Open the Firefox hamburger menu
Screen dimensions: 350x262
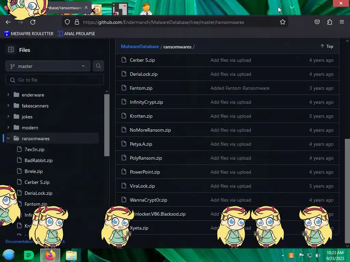tap(341, 22)
